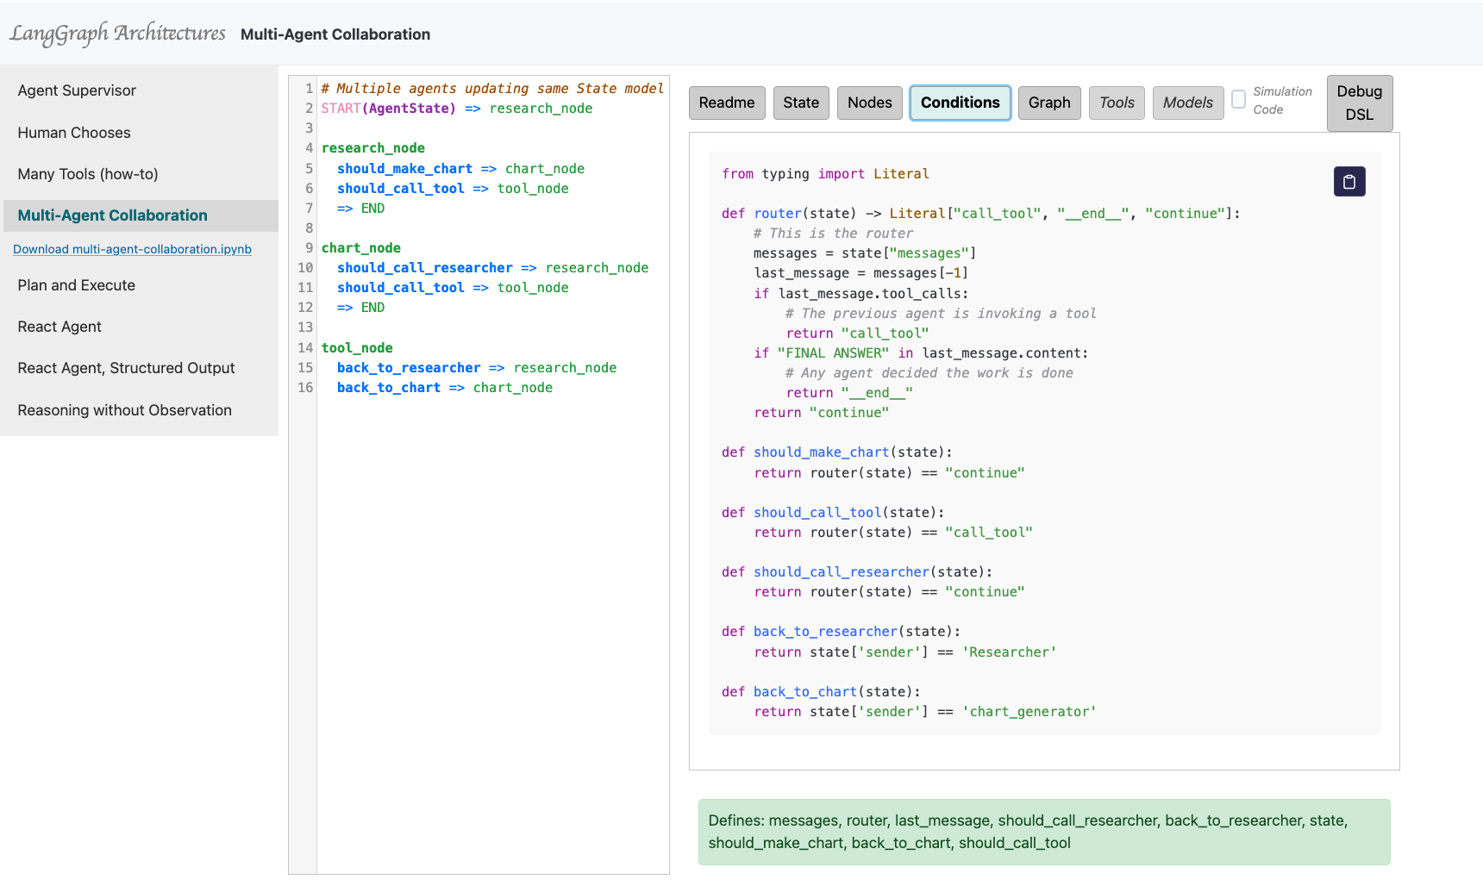Enable the Simulation Code checkbox
Screen dimensions: 1483x892
[x=1238, y=100]
